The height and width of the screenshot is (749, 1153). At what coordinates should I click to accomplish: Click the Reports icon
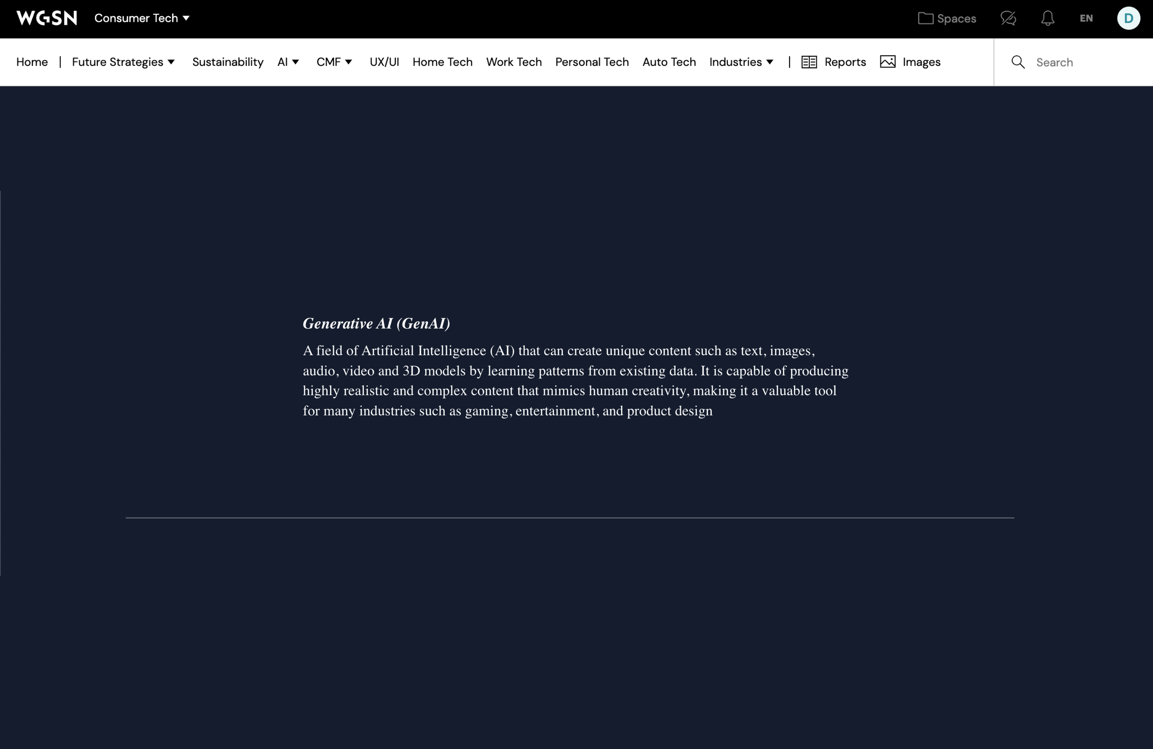[809, 62]
